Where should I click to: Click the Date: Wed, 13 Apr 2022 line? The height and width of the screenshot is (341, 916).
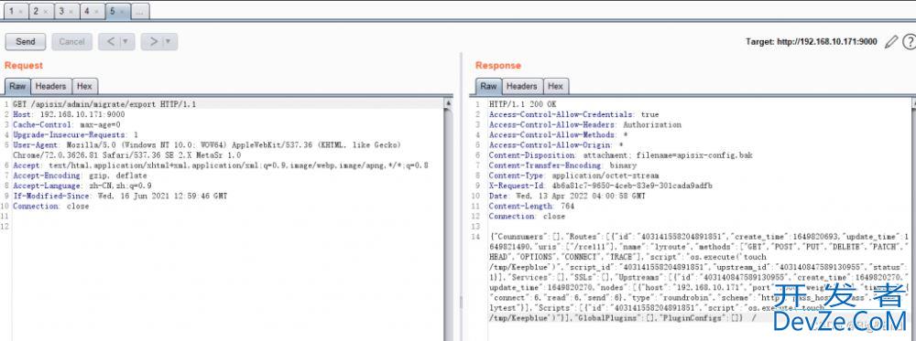click(567, 196)
